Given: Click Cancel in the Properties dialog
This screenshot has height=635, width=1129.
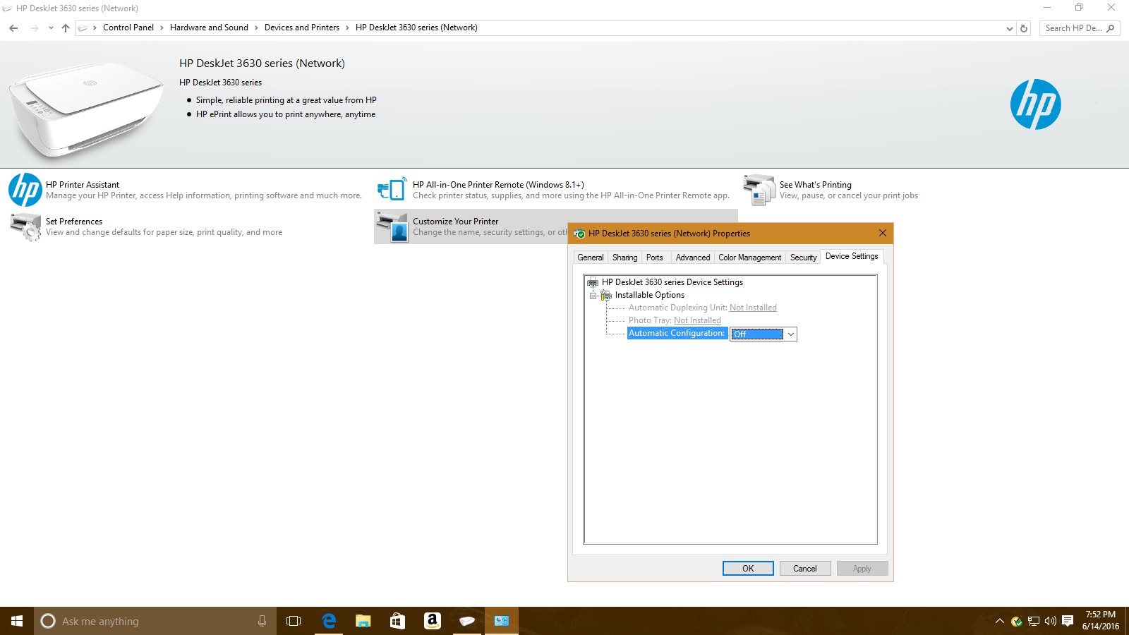Looking at the screenshot, I should pyautogui.click(x=804, y=569).
